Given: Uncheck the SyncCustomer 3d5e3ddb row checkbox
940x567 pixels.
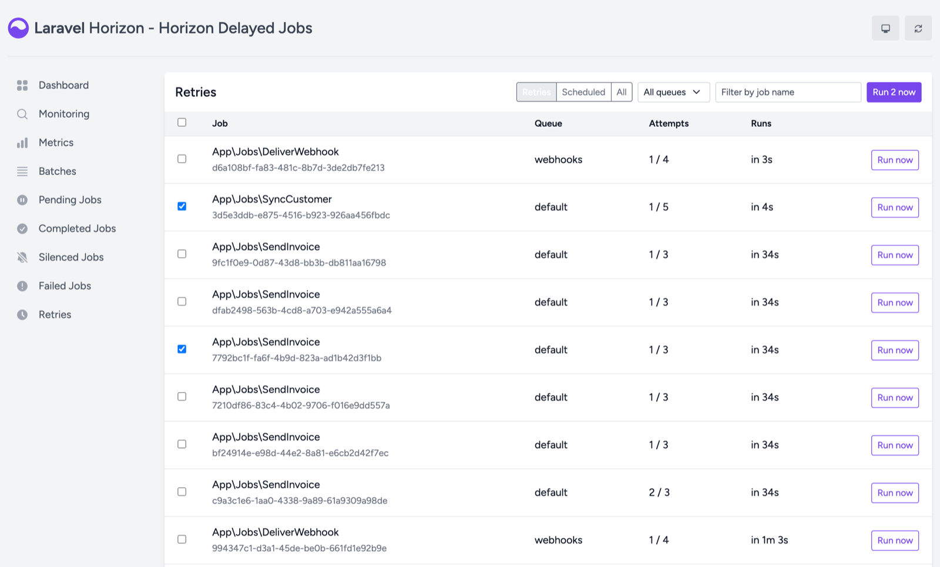Looking at the screenshot, I should pos(182,207).
